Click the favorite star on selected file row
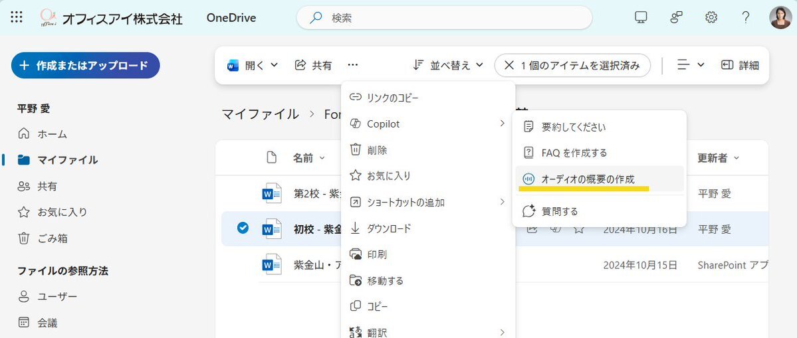 (579, 229)
